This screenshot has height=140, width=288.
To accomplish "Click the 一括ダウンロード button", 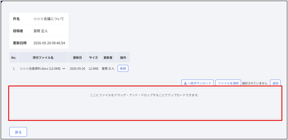I will pos(198,83).
